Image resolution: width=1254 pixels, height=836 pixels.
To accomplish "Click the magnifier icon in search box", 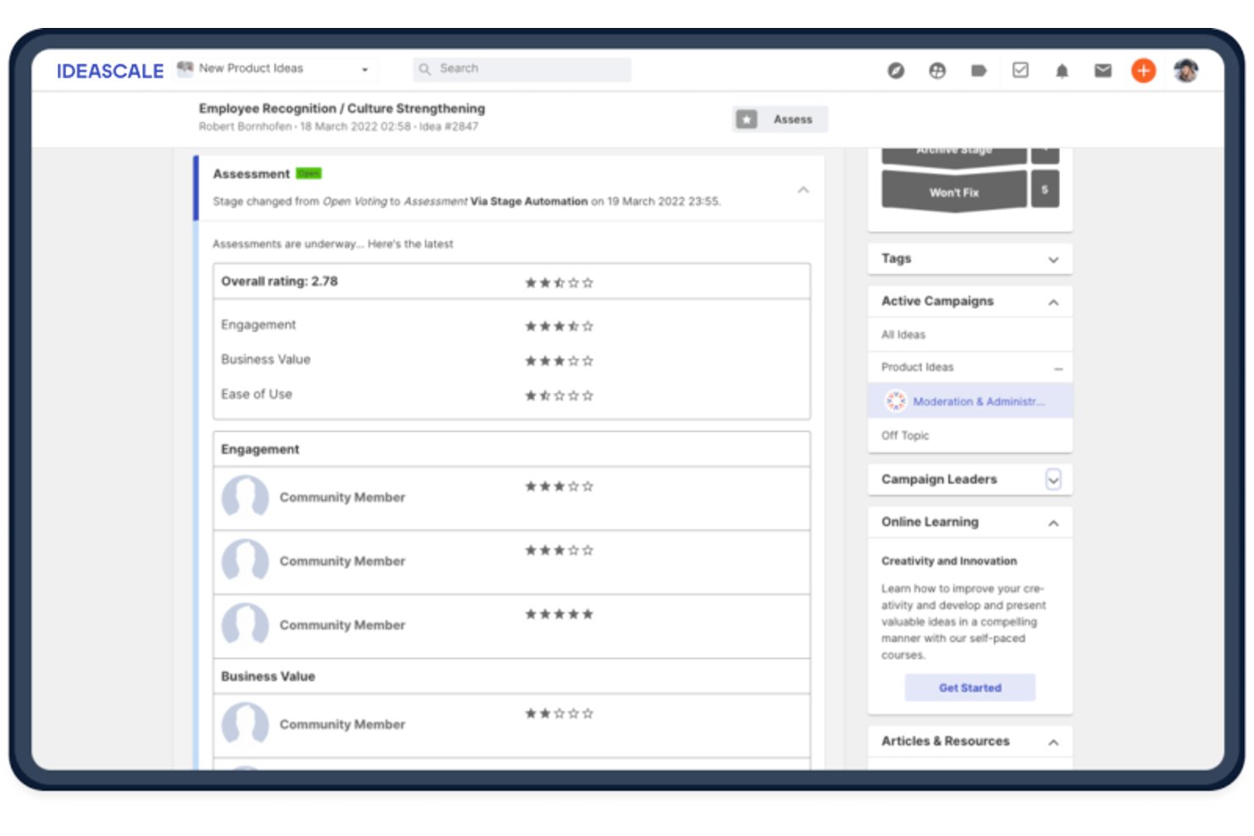I will 424,69.
